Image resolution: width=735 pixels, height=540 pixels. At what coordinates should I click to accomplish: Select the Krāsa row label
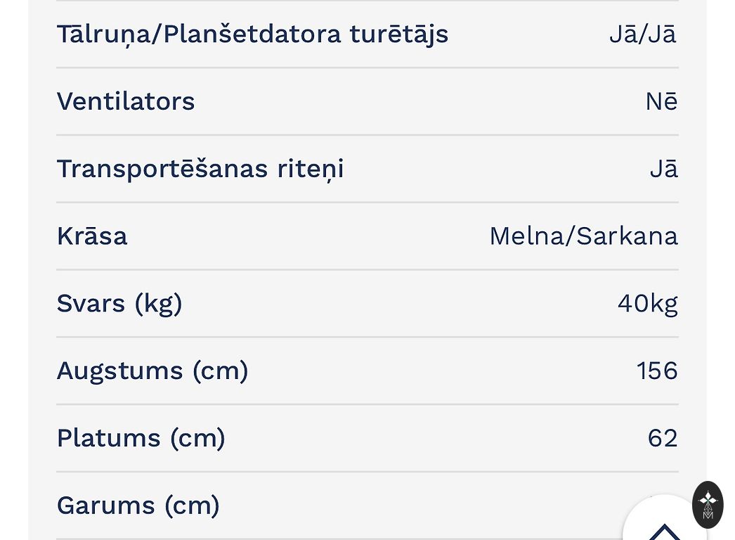coord(92,236)
